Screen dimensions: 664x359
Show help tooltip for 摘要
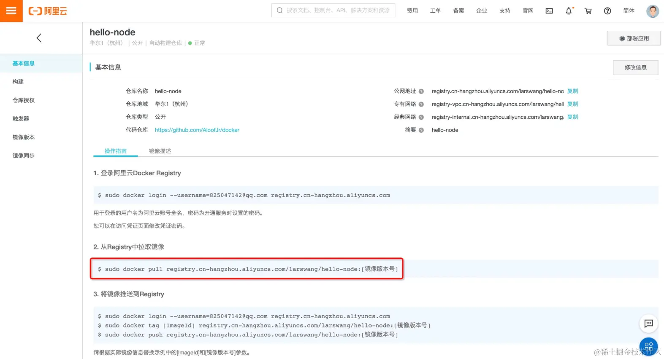click(421, 131)
